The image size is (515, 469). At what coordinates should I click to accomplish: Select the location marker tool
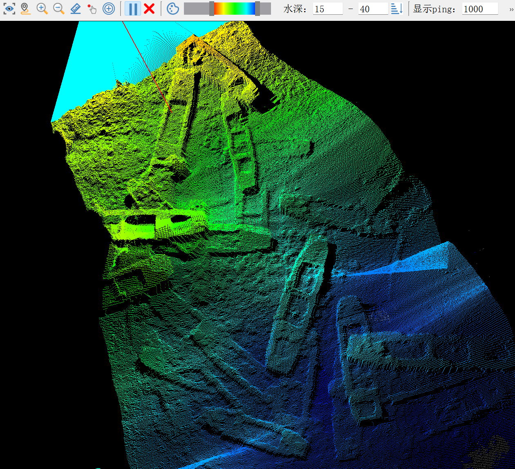(x=25, y=9)
